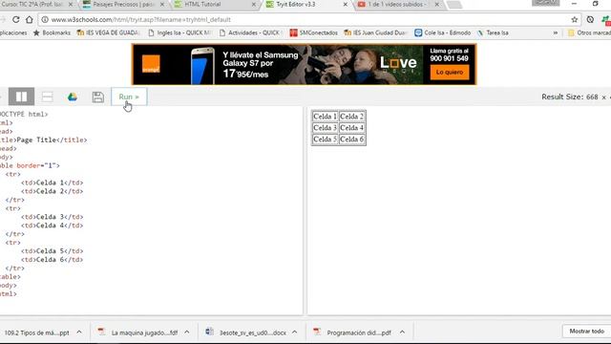Go to browser home page

coord(30,19)
